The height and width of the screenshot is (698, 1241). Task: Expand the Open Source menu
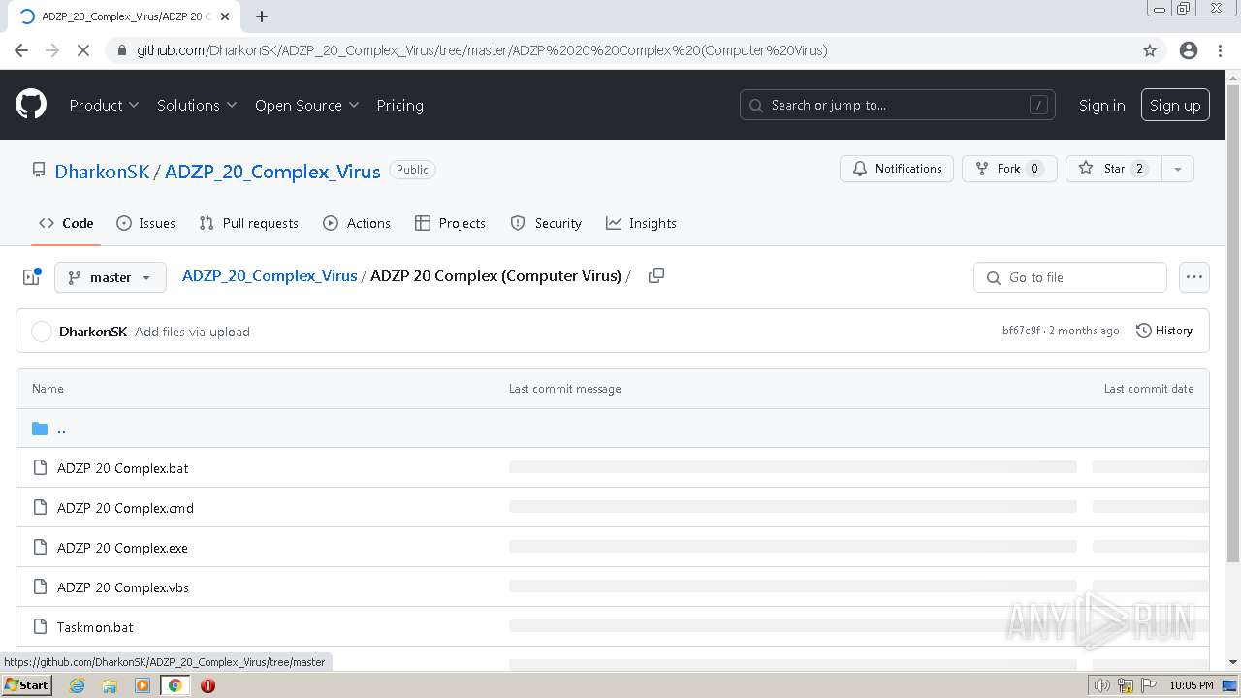pos(306,105)
